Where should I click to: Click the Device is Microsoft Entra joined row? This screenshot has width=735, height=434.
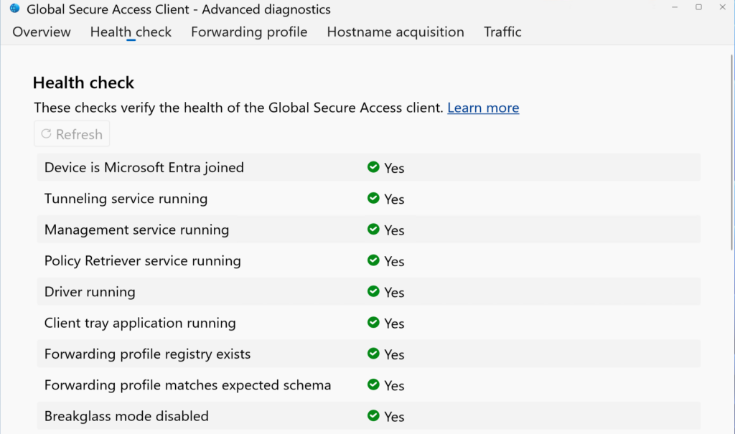click(215, 167)
